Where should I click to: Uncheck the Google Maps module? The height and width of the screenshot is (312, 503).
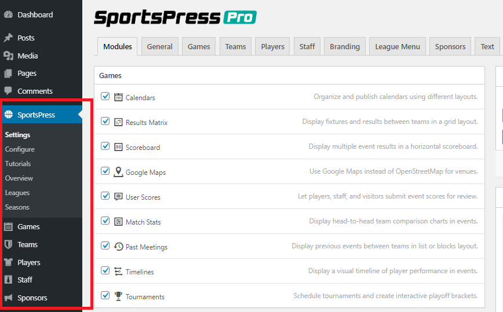pyautogui.click(x=105, y=171)
